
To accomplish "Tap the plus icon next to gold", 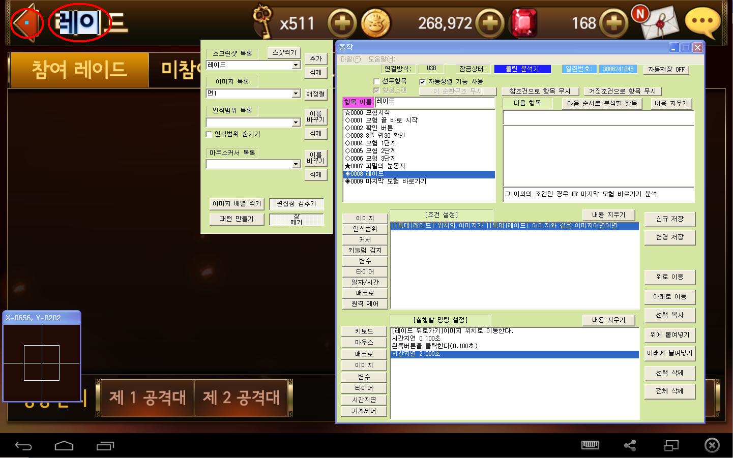I will tap(489, 23).
